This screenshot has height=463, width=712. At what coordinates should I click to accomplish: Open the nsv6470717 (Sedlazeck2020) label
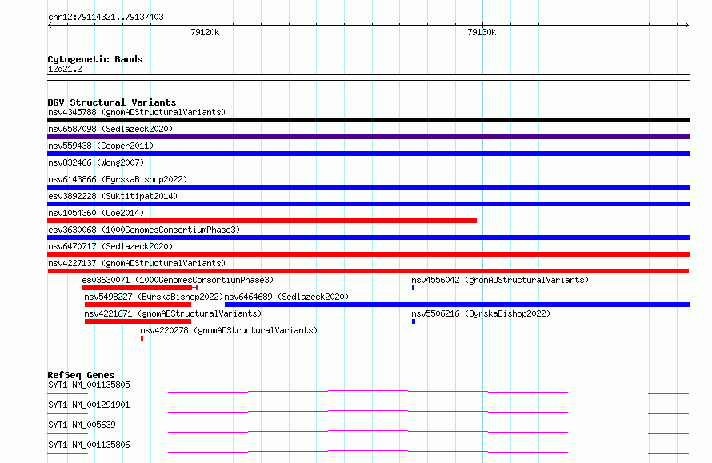[110, 246]
